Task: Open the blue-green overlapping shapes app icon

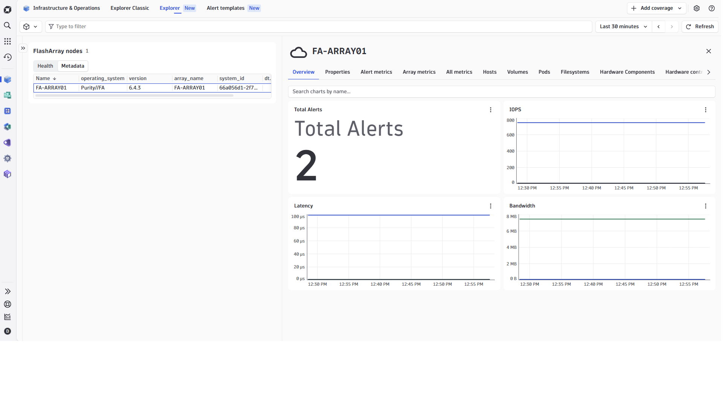Action: (8, 127)
